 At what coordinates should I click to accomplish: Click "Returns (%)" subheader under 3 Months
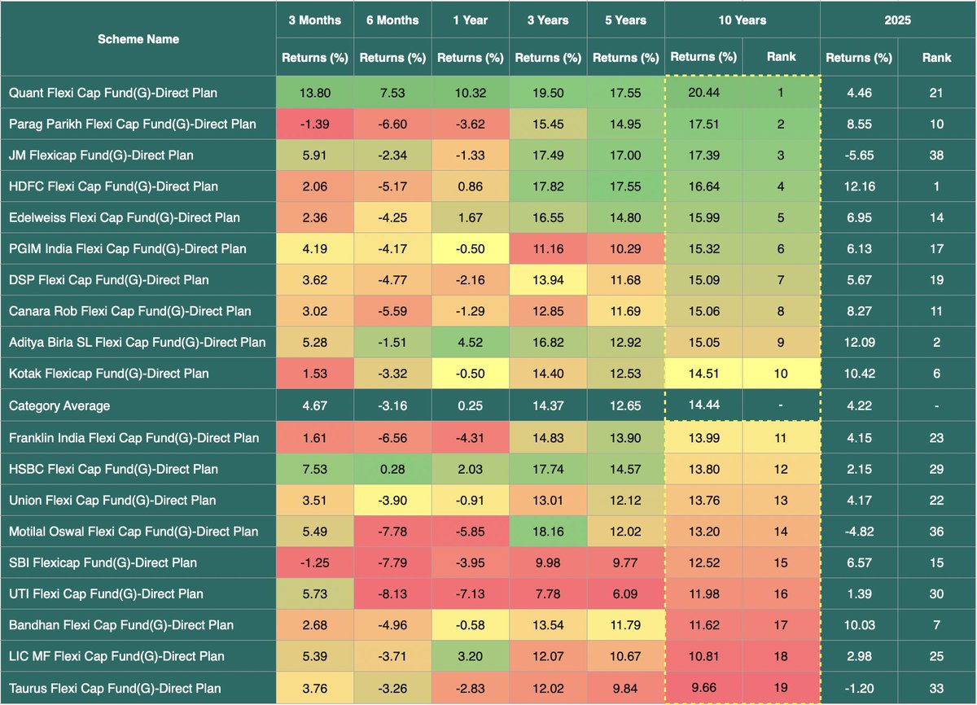click(x=315, y=58)
